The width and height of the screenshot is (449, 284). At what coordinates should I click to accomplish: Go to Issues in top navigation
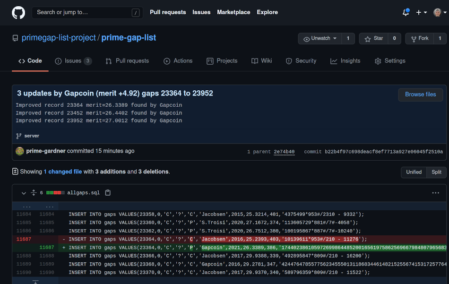pyautogui.click(x=201, y=12)
